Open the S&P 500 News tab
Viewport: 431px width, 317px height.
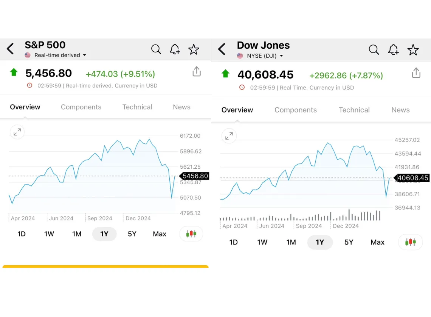tap(182, 107)
